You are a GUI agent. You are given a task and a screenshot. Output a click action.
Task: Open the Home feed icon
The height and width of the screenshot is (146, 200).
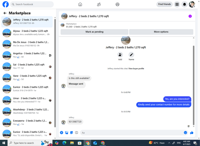coord(80,4)
